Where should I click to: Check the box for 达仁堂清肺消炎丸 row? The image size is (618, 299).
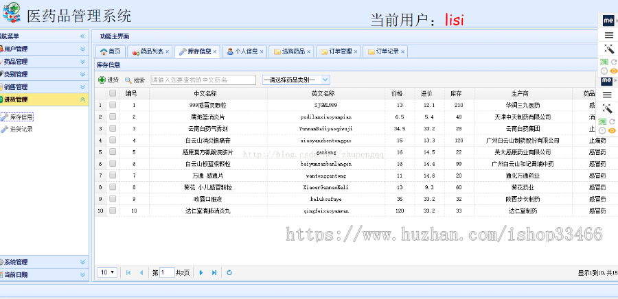pos(113,211)
